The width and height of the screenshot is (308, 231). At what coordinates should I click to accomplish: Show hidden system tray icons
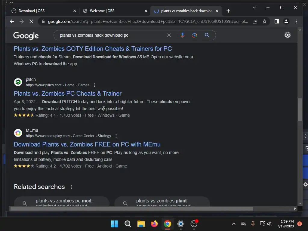233,224
